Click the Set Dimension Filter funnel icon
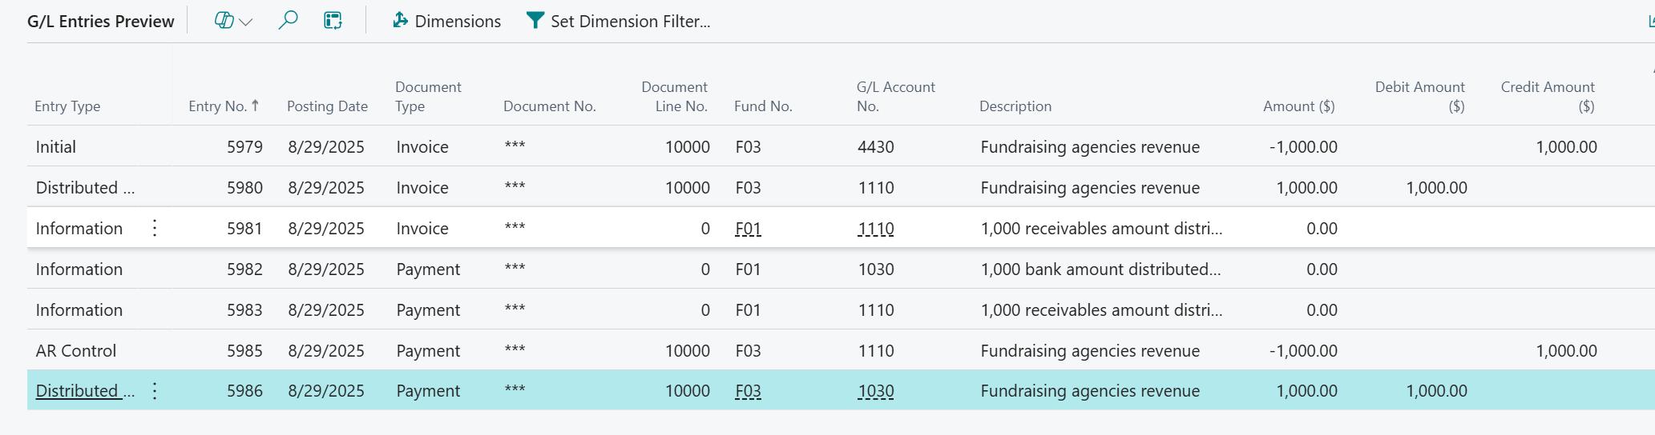Screen dimensions: 1655x435 (x=535, y=21)
